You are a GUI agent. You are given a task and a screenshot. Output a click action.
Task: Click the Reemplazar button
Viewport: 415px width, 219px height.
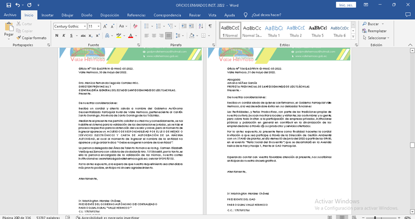(374, 31)
